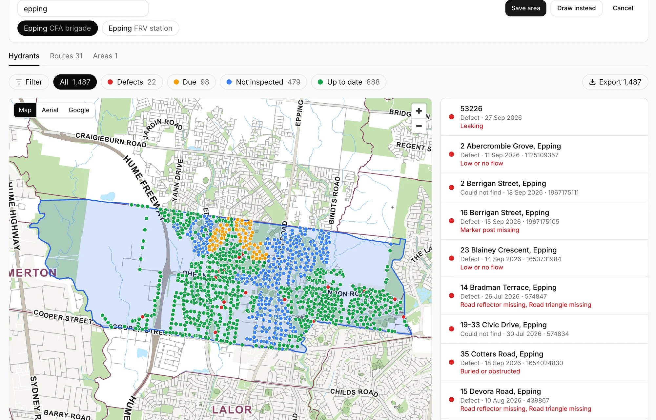Zoom out the map with minus button
Screen dimensions: 656x420
[419, 126]
